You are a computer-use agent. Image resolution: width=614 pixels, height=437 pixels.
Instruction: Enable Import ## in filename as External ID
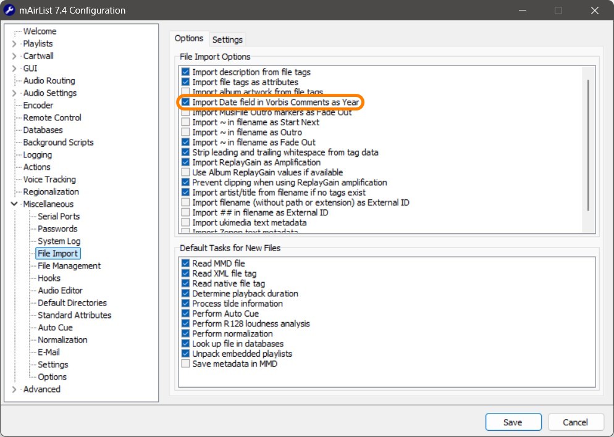point(185,212)
